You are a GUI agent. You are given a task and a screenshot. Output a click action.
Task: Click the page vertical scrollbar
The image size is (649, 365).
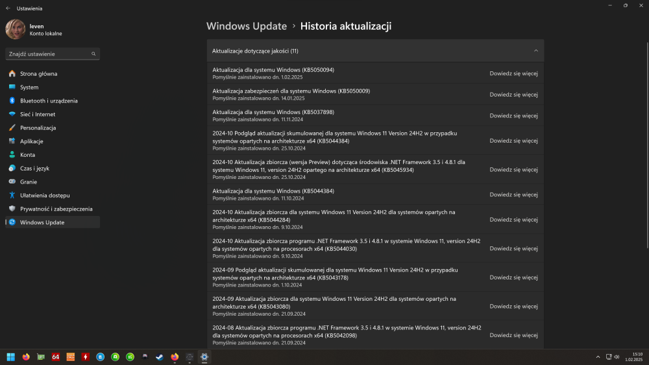coord(647,145)
